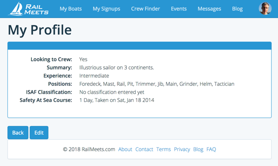The image size is (278, 166).
Task: Open the Privacy footer link
Action: [x=182, y=149]
